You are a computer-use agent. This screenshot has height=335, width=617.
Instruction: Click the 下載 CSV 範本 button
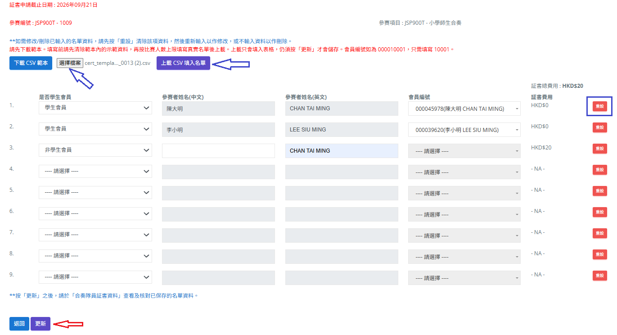point(31,63)
